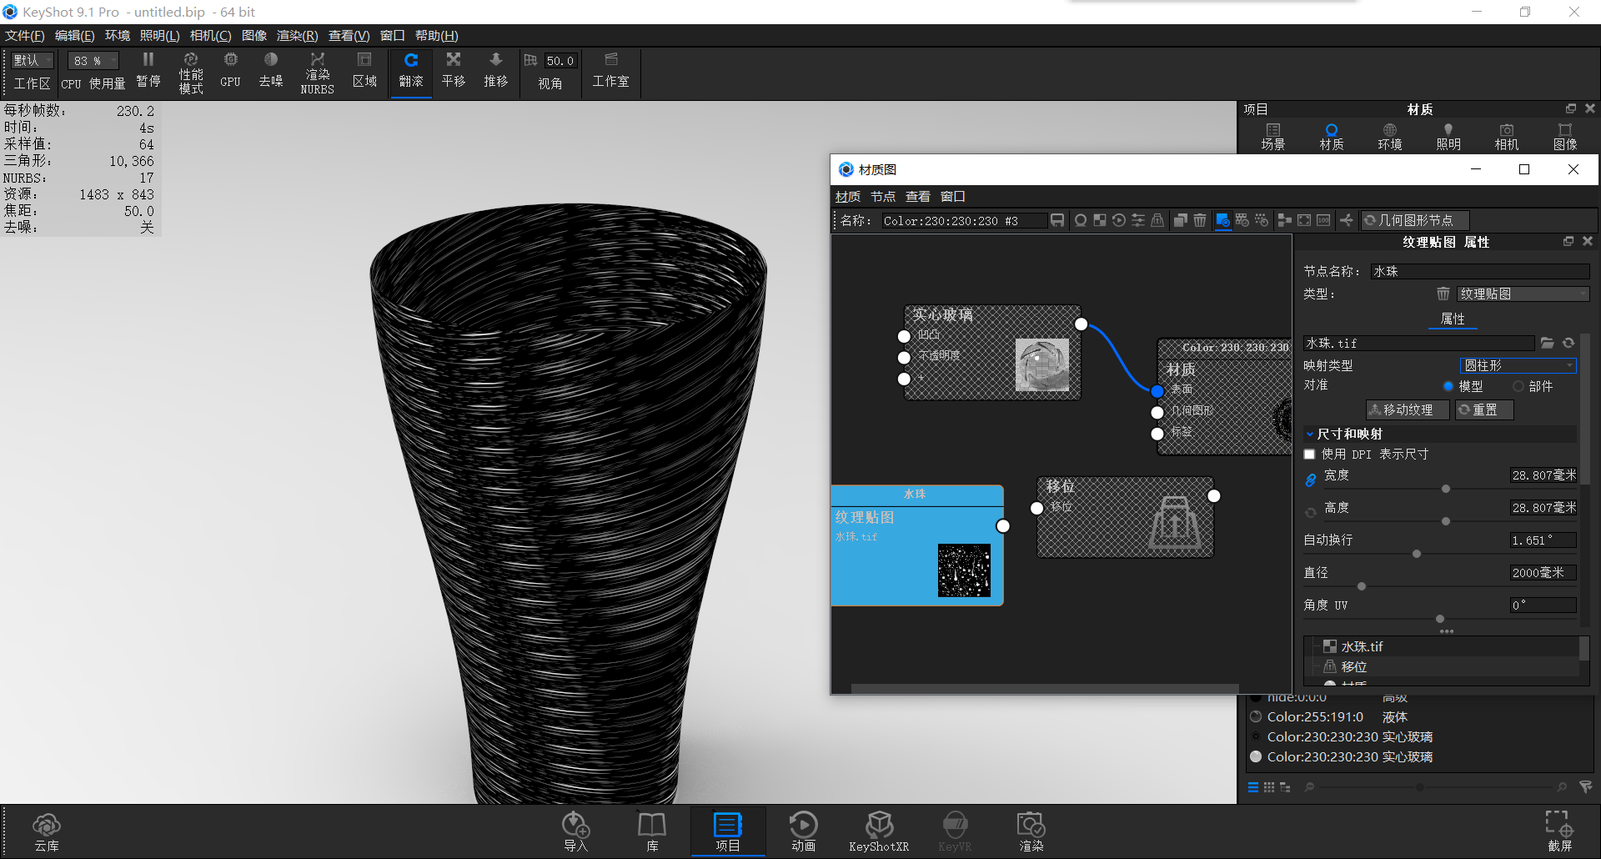
Task: Click the 移动纹理 button
Action: [1407, 409]
